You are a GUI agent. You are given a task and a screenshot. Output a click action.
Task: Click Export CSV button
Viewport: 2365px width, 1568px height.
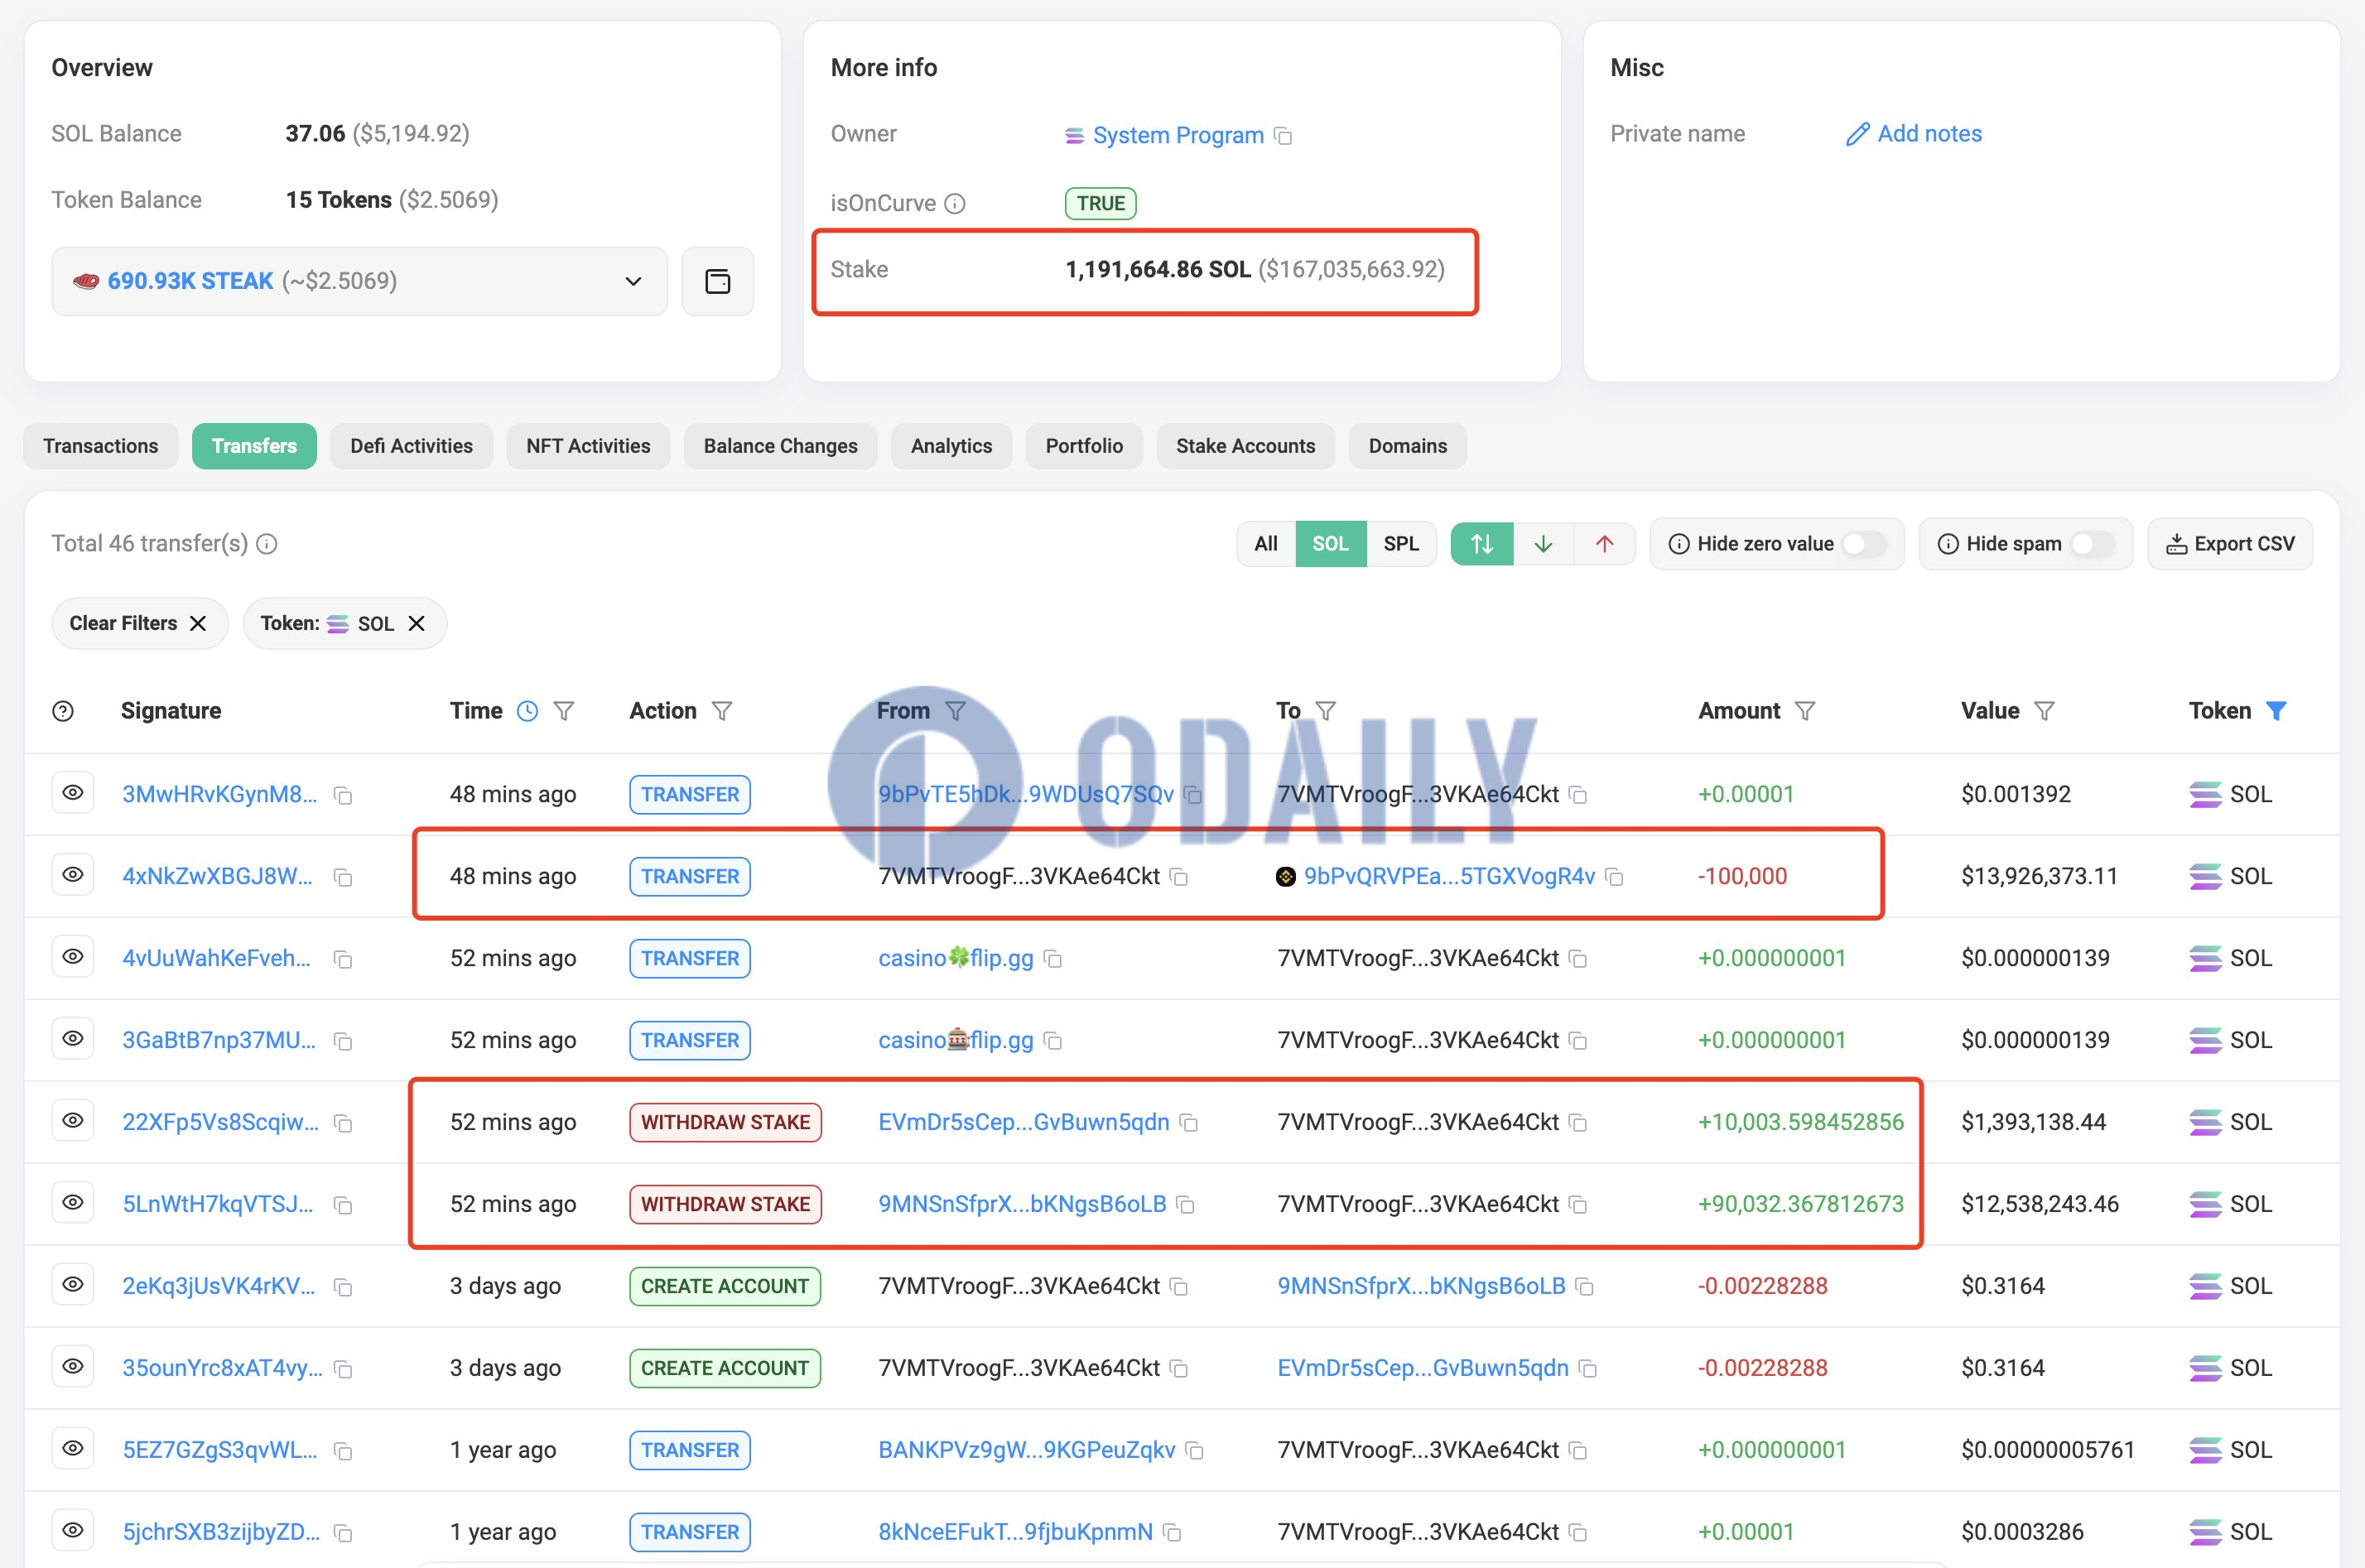coord(2230,544)
